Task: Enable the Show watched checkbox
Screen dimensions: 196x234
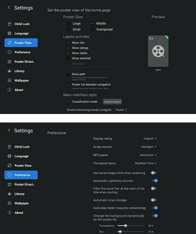Action: pos(68,58)
